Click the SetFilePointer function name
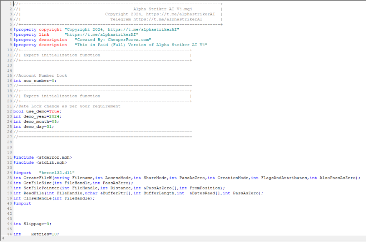The height and width of the screenshot is (242, 366). pyautogui.click(x=41, y=188)
